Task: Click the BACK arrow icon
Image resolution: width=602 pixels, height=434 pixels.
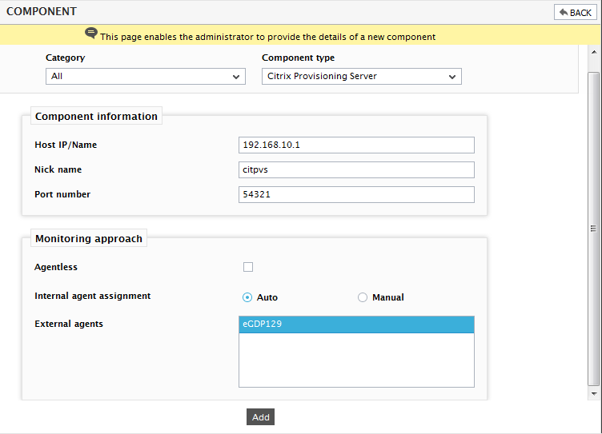Action: tap(564, 12)
